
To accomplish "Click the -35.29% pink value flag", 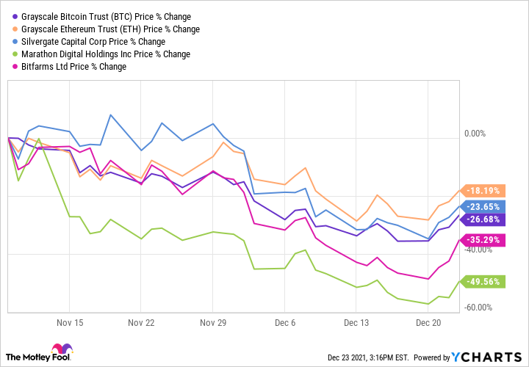I will (x=483, y=239).
